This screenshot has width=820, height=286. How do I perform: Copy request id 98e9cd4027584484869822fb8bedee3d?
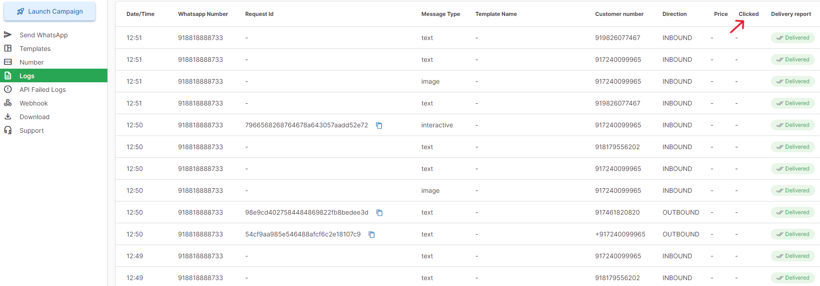380,213
